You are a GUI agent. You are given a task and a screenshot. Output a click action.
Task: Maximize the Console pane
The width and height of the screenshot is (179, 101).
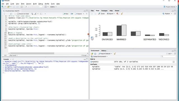(x=87, y=59)
